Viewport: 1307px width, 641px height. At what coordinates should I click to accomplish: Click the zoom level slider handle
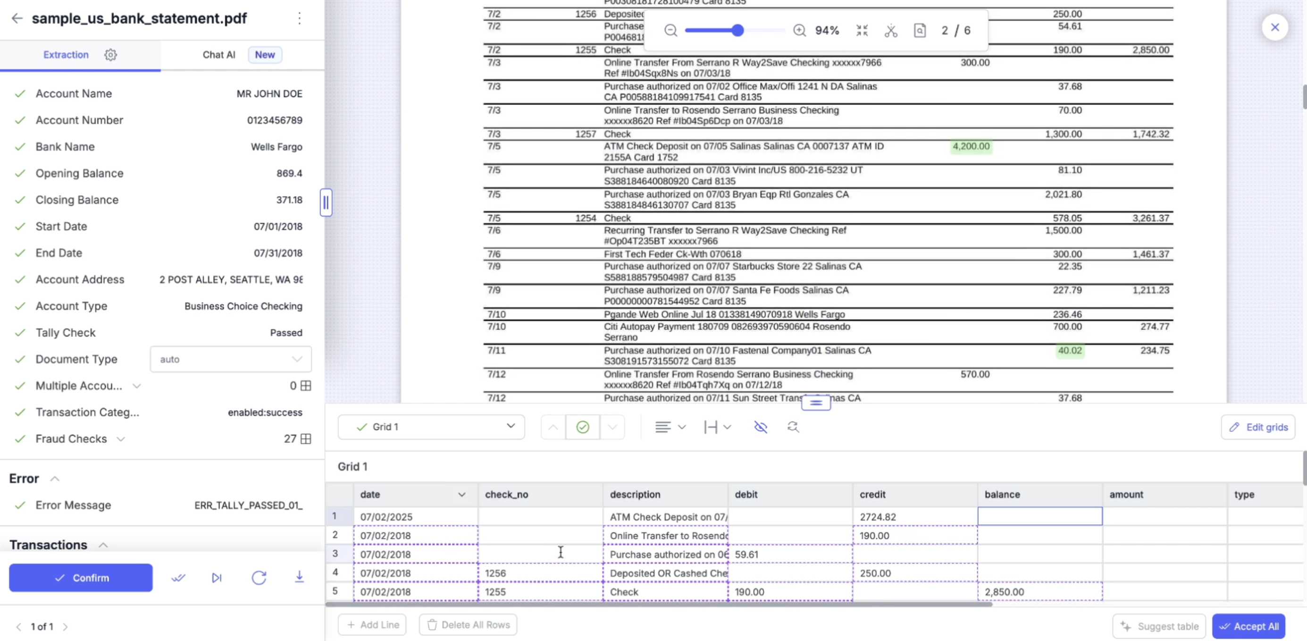(x=738, y=31)
